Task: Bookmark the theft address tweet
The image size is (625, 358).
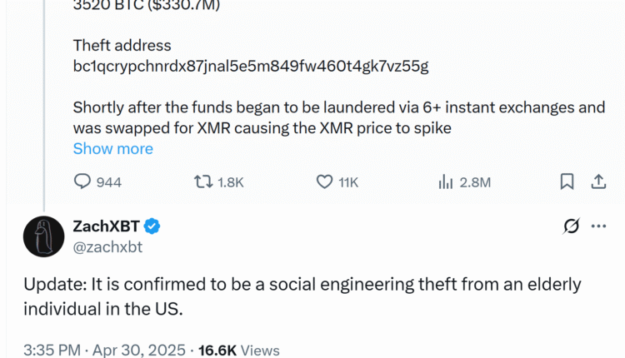Action: coord(567,181)
